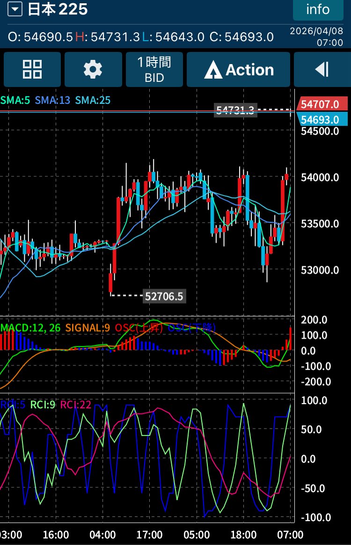
Task: Open the instrument dropdown arrow beside 日本225
Action: click(x=15, y=9)
